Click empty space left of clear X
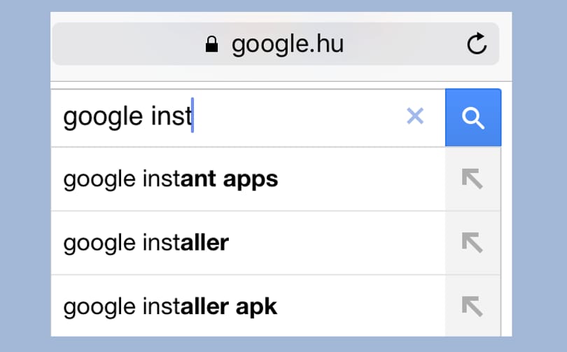This screenshot has height=352, width=567. [x=300, y=118]
